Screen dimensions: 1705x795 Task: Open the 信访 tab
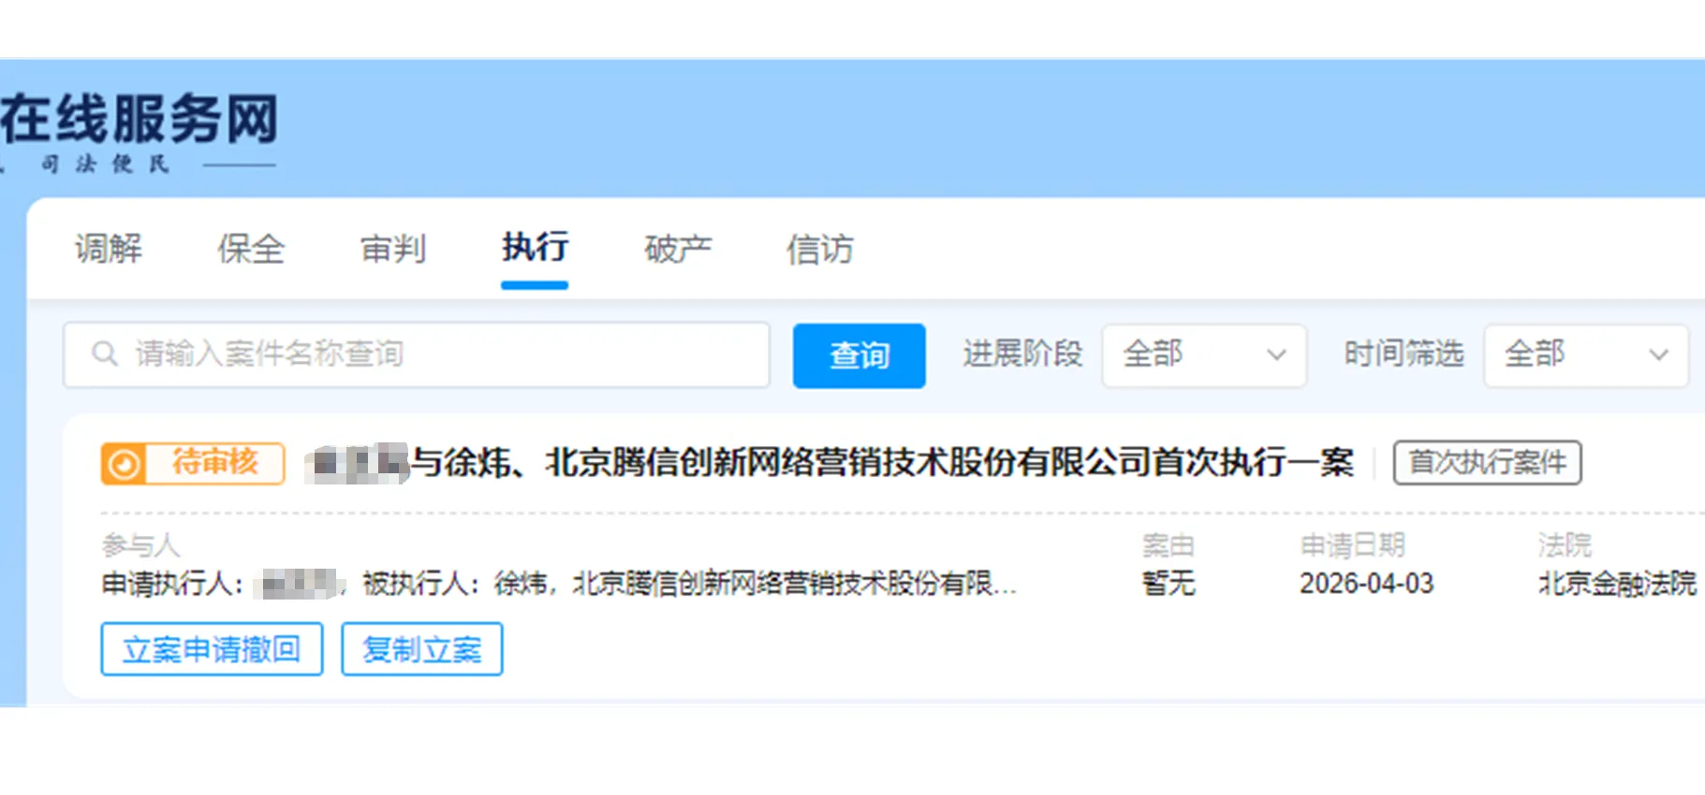click(x=820, y=249)
